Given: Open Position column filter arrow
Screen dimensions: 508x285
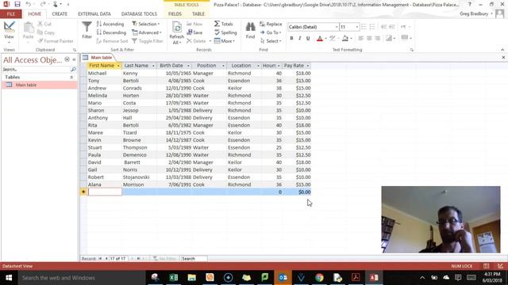Looking at the screenshot, I should (x=223, y=66).
